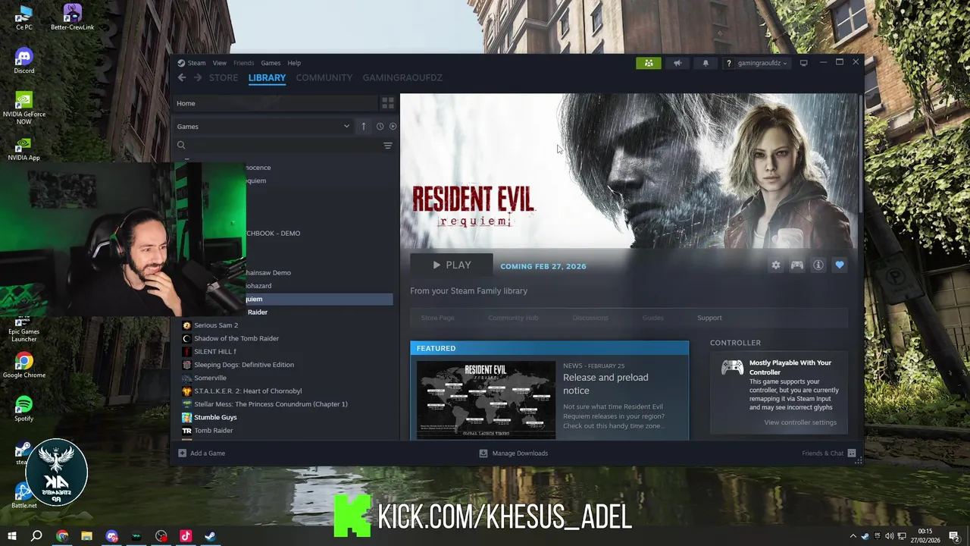
Task: Open the advanced filter options icon
Action: 387,146
